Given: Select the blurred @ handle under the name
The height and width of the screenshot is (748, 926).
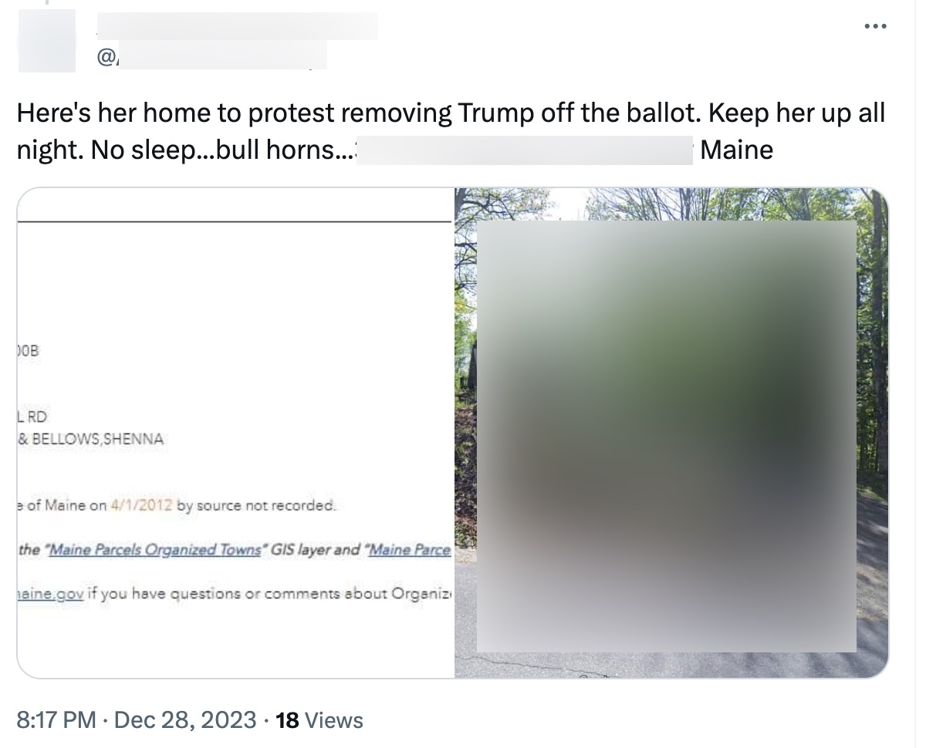Looking at the screenshot, I should tap(211, 56).
